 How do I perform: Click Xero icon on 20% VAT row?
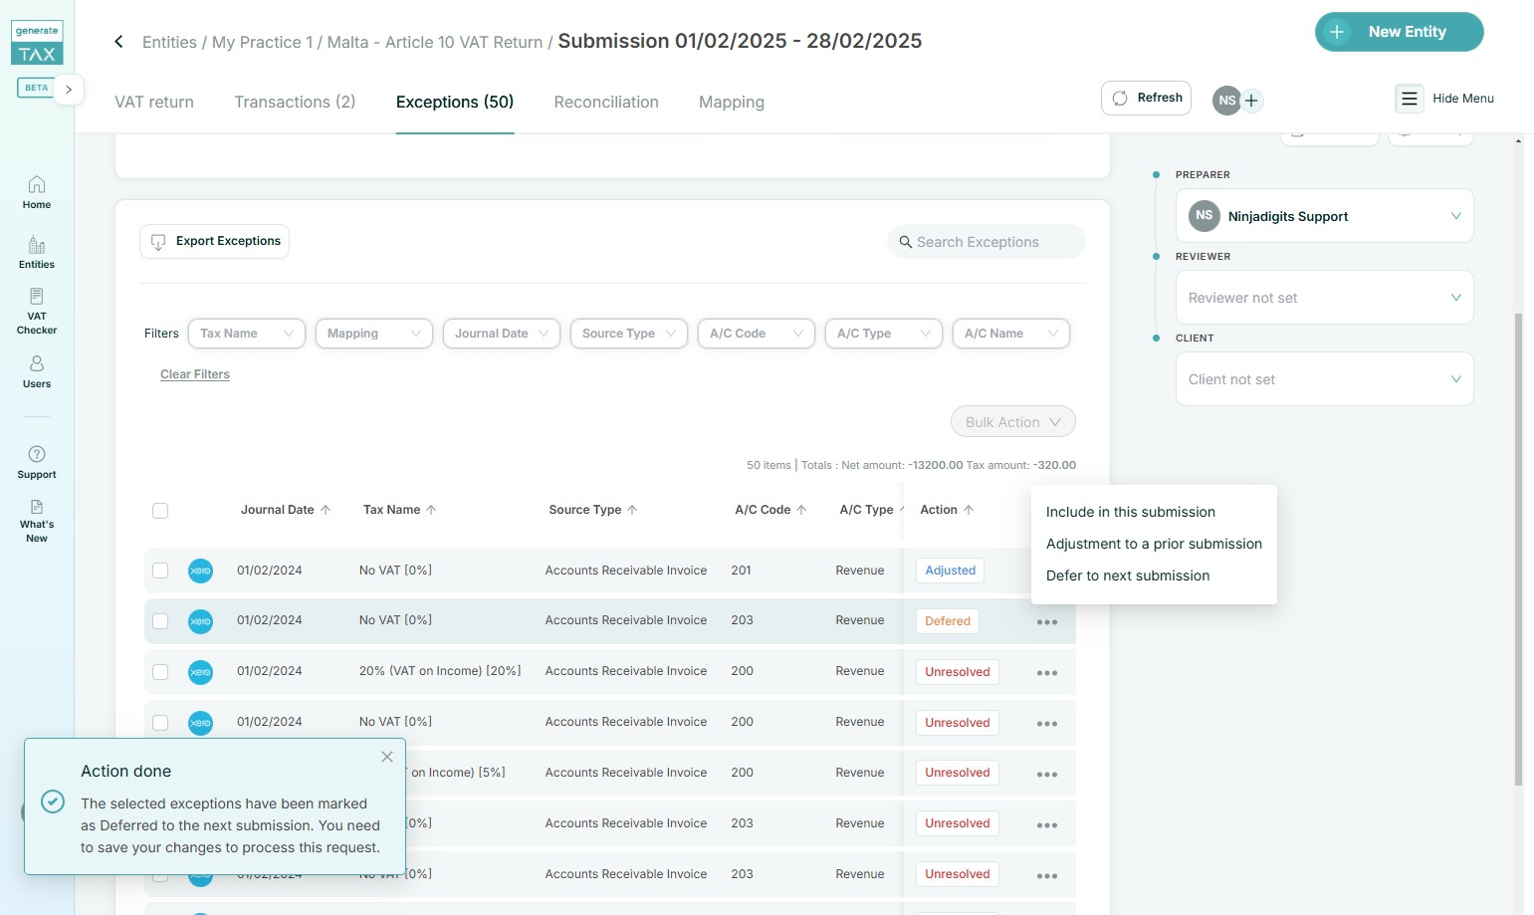[200, 672]
